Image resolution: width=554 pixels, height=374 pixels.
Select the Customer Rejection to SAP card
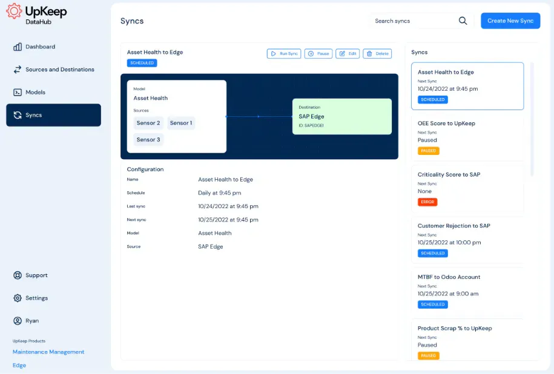[467, 240]
